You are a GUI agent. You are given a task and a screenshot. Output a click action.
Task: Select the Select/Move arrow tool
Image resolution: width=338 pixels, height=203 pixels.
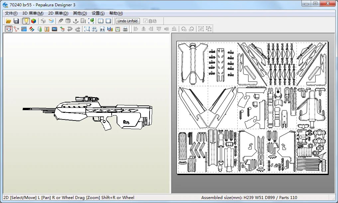click(x=9, y=29)
